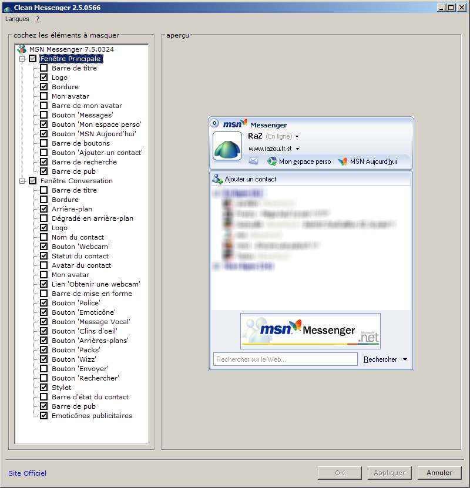Click the OK button
470x488 pixels.
click(340, 473)
